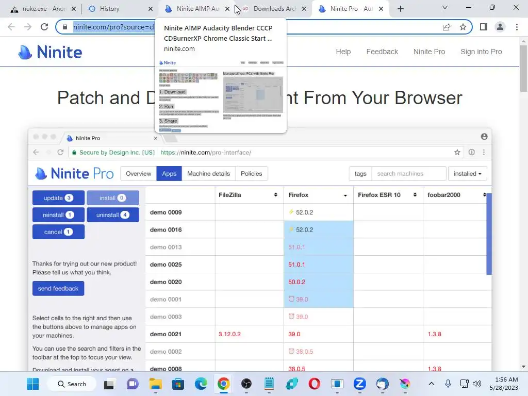The image size is (528, 396).
Task: Open OBS Studio from the taskbar
Action: [246, 384]
